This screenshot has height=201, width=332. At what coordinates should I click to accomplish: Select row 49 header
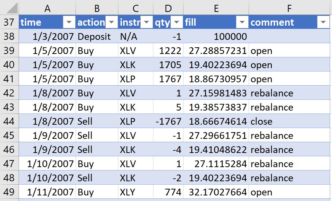click(x=9, y=192)
